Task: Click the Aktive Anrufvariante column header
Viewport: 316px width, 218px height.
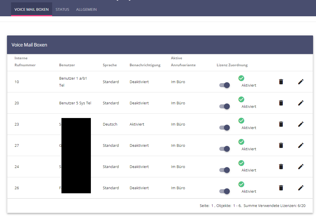Action: [x=183, y=62]
